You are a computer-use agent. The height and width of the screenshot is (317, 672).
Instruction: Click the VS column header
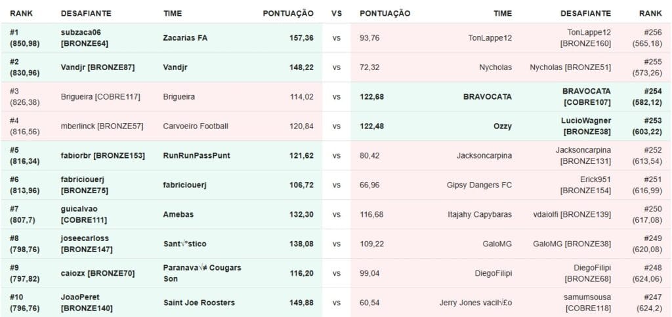tap(337, 13)
